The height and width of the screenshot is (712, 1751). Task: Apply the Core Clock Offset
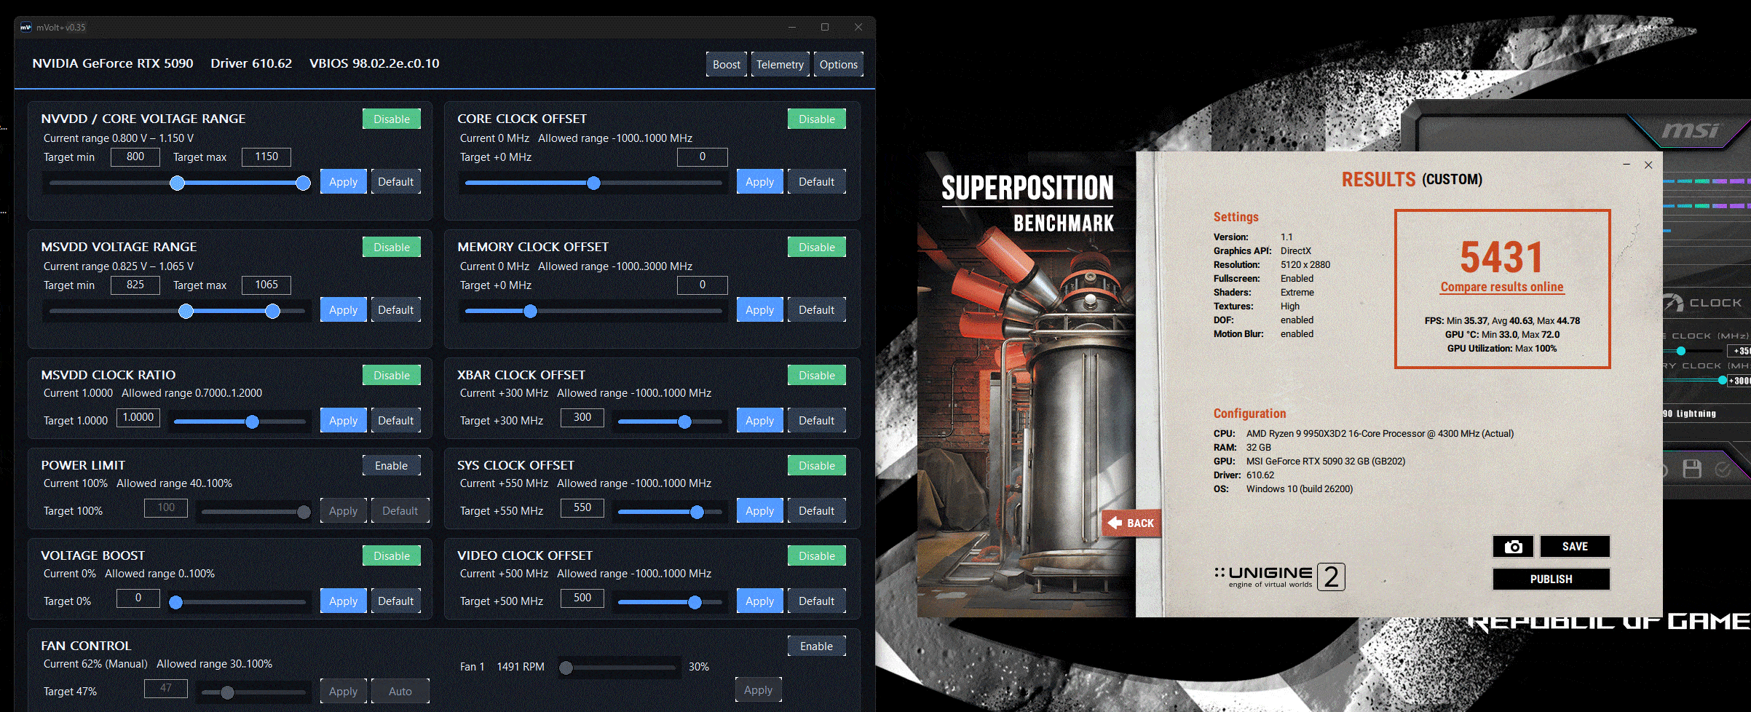[760, 182]
